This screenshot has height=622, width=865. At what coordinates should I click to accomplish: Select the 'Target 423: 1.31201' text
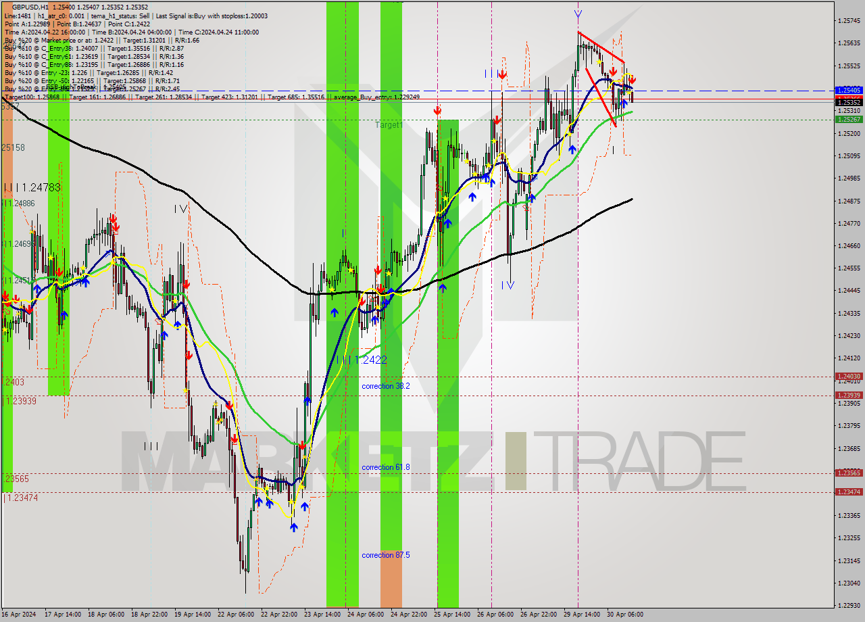229,97
